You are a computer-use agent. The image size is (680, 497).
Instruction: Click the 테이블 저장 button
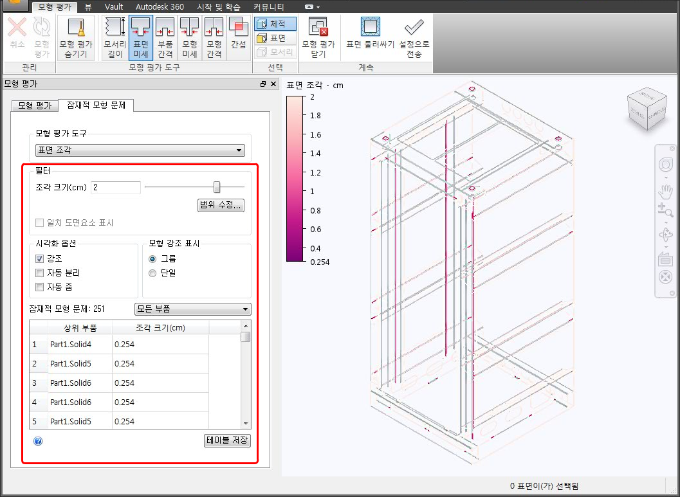227,440
